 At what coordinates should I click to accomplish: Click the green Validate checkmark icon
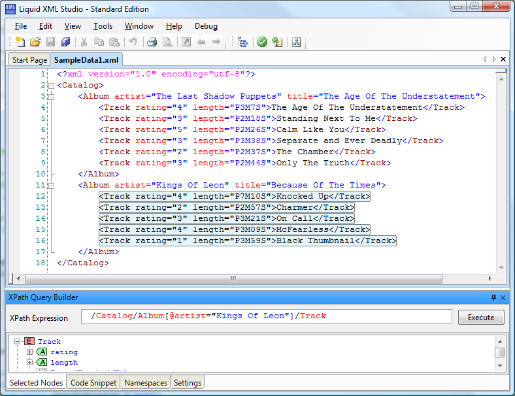(262, 42)
